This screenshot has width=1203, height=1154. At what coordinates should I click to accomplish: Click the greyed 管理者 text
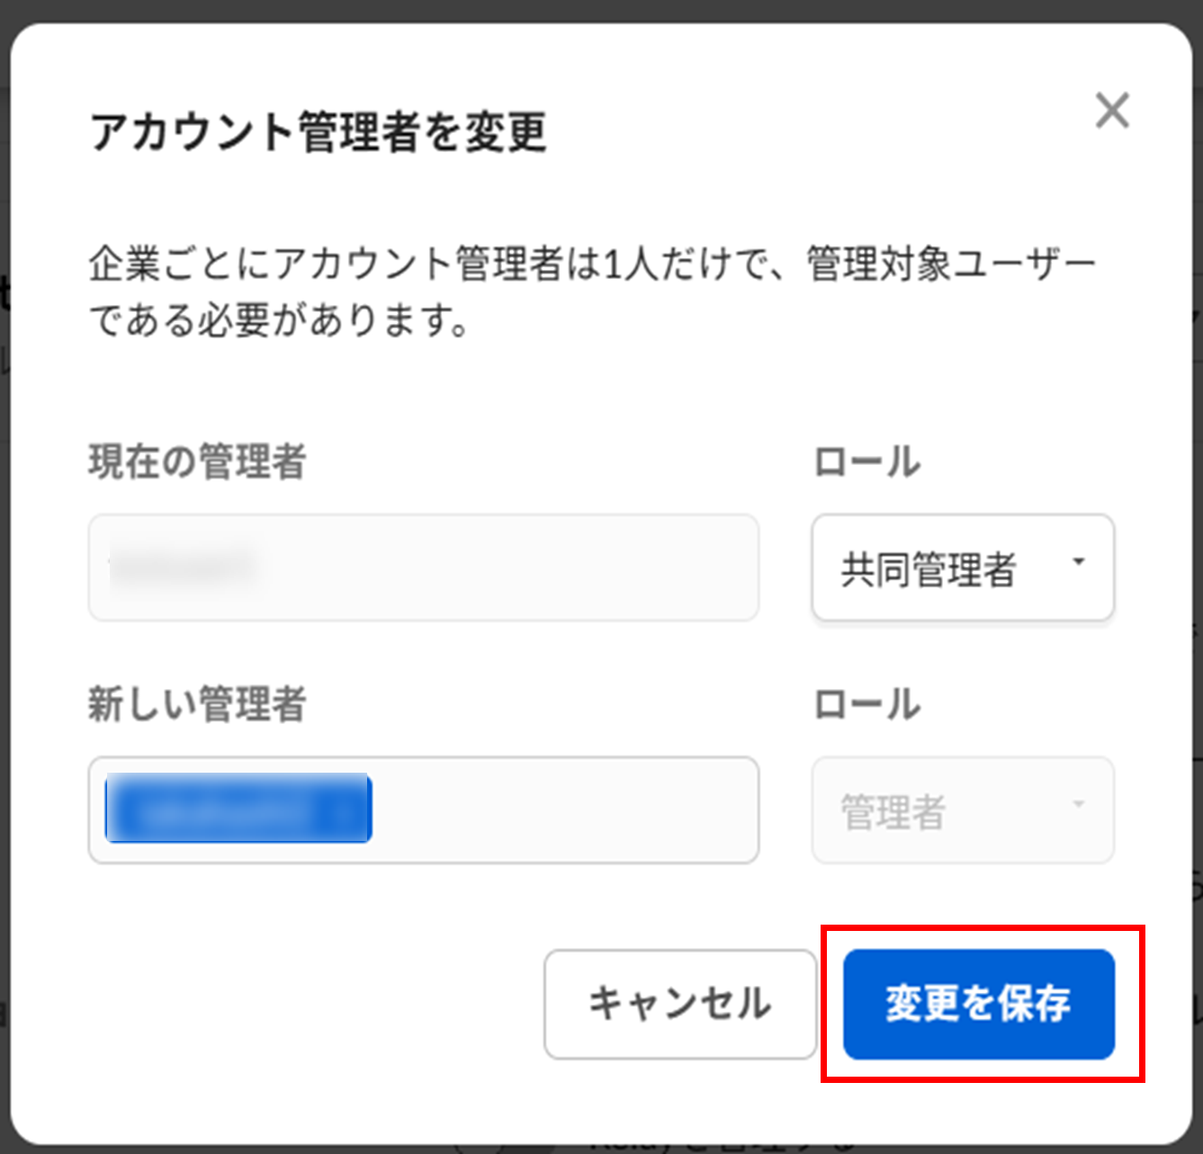[893, 812]
